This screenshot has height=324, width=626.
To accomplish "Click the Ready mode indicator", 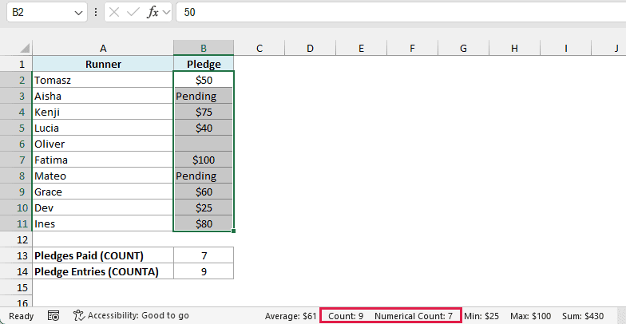I will (21, 316).
